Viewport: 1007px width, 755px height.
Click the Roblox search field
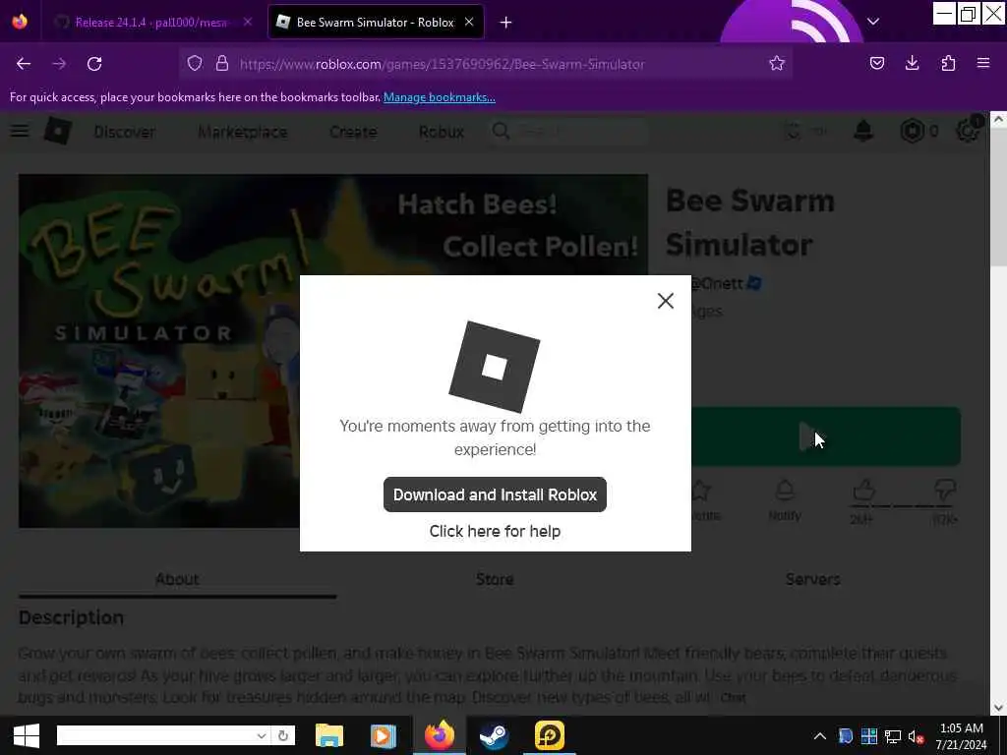568,131
